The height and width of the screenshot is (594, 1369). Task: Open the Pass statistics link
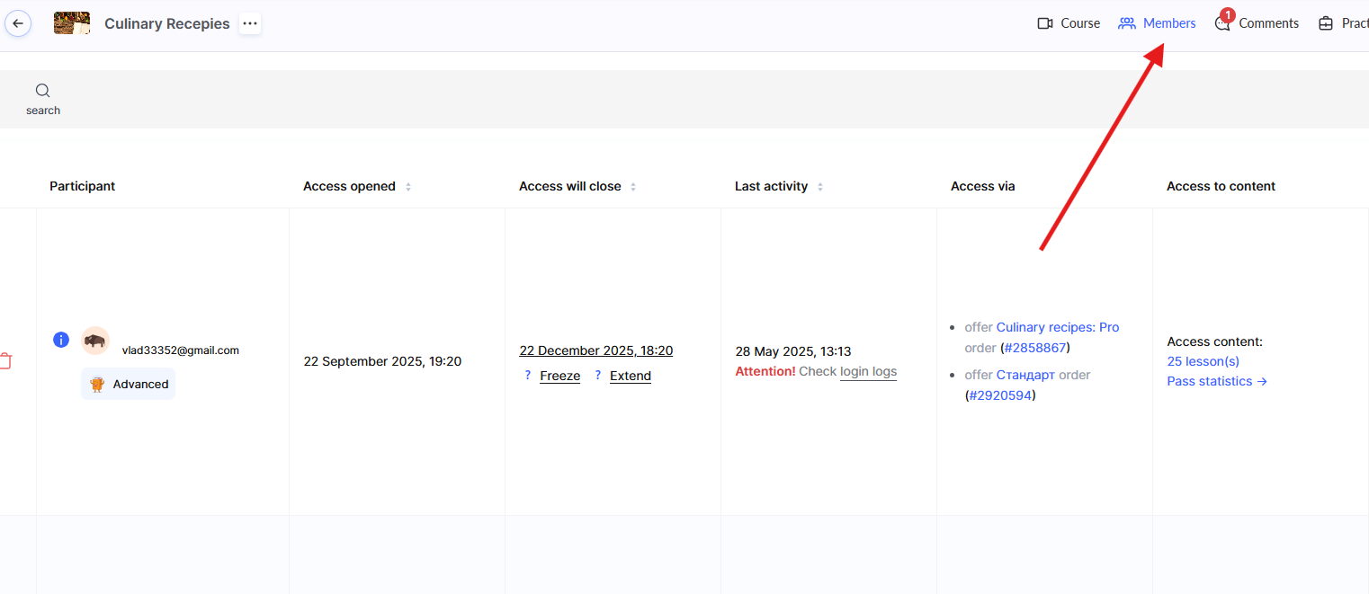tap(1216, 381)
